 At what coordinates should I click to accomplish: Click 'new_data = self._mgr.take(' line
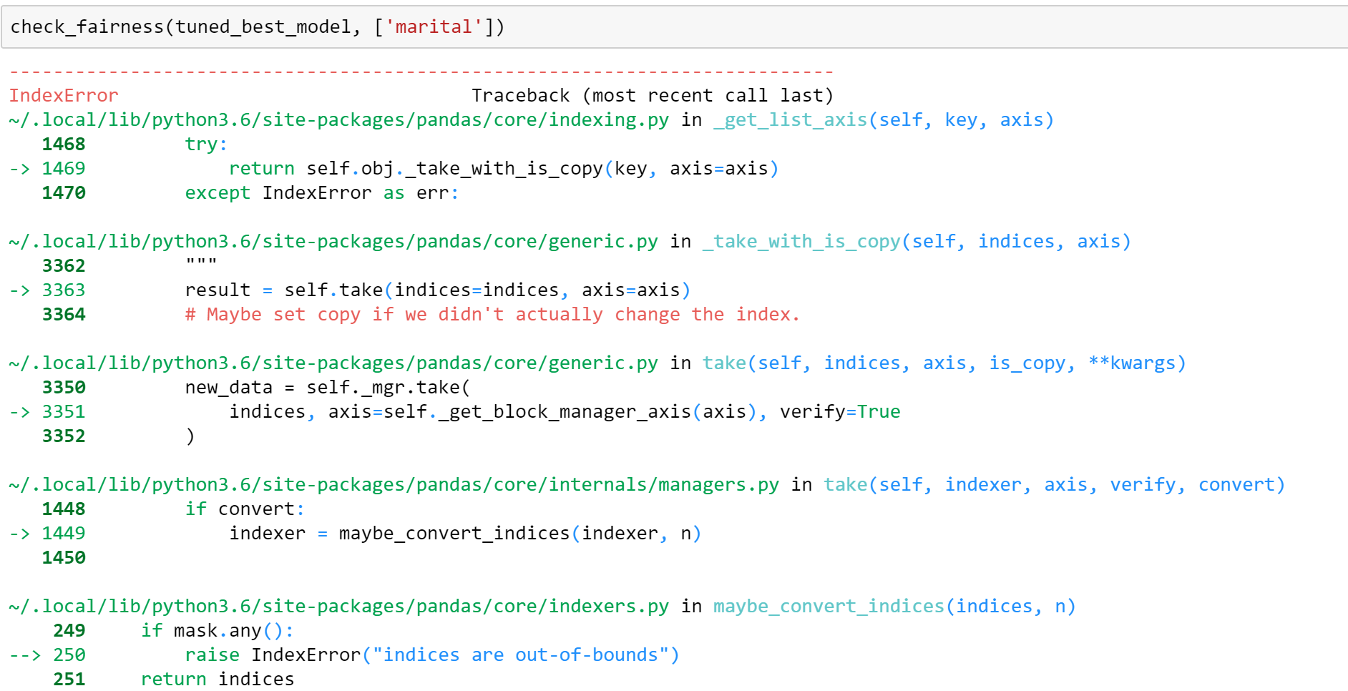tap(328, 388)
